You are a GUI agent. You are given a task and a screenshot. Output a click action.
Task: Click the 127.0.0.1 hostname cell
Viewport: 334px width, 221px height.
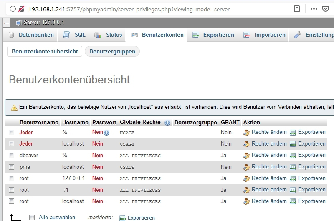click(73, 178)
